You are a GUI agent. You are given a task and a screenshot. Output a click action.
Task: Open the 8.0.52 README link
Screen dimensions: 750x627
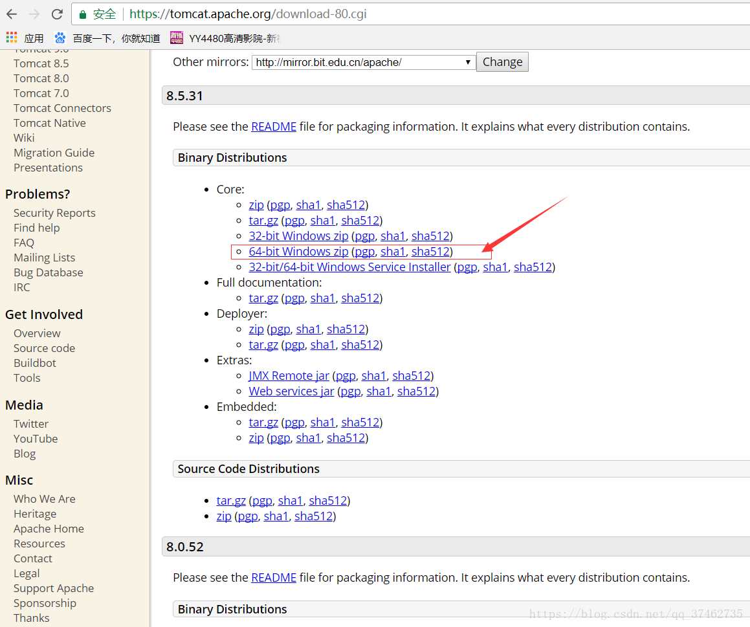point(274,578)
